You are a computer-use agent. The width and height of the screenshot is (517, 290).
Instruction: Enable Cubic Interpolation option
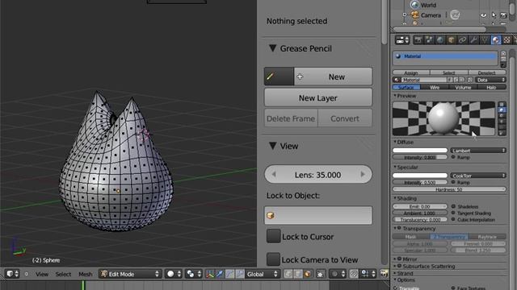pos(453,219)
